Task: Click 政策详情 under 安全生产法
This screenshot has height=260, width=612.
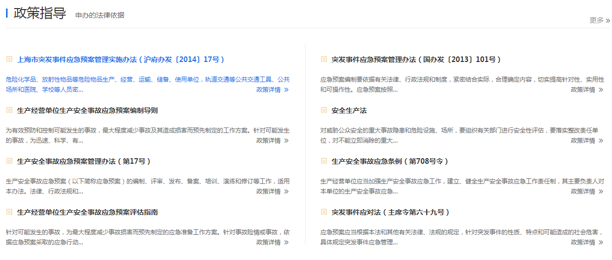Action: click(587, 141)
